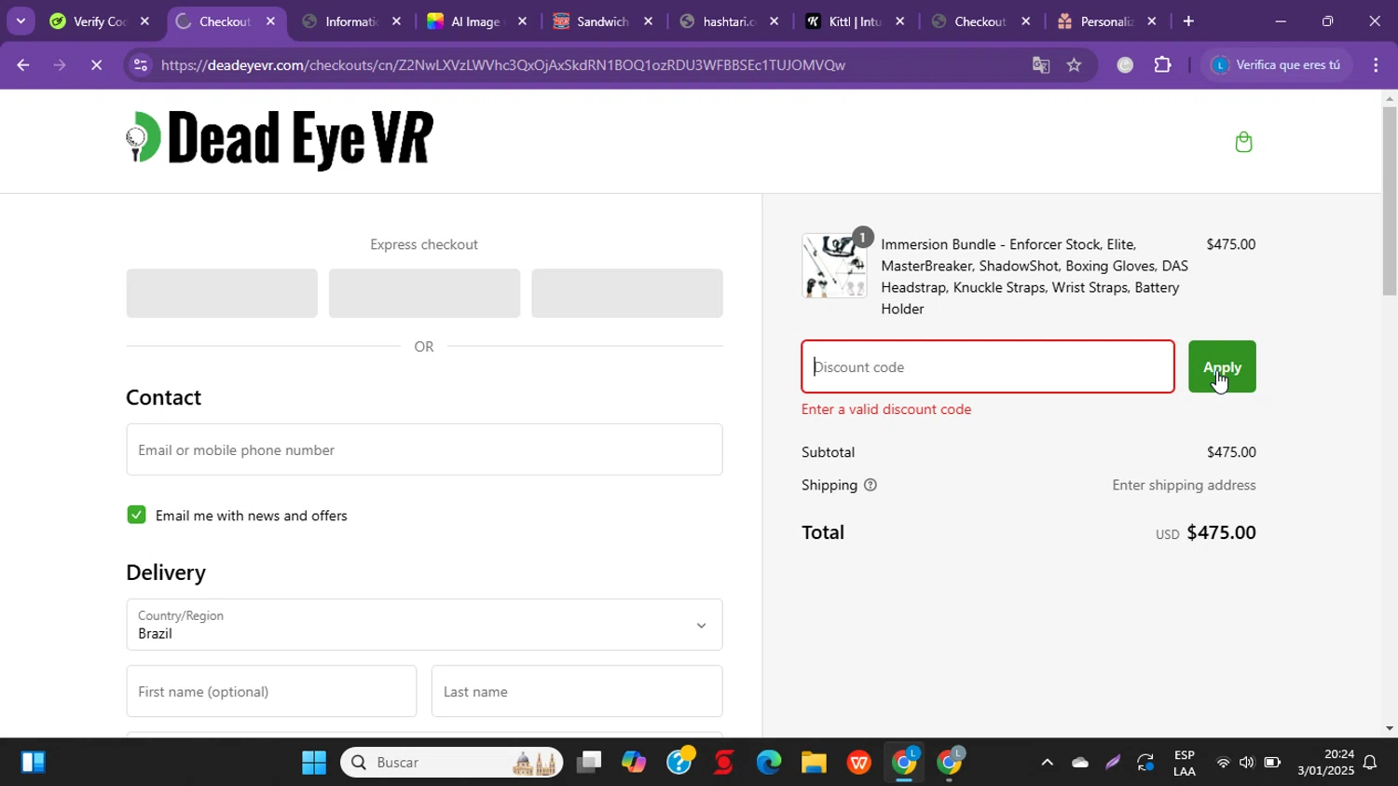Click the Enter shipping address text
The image size is (1398, 786).
(x=1184, y=485)
